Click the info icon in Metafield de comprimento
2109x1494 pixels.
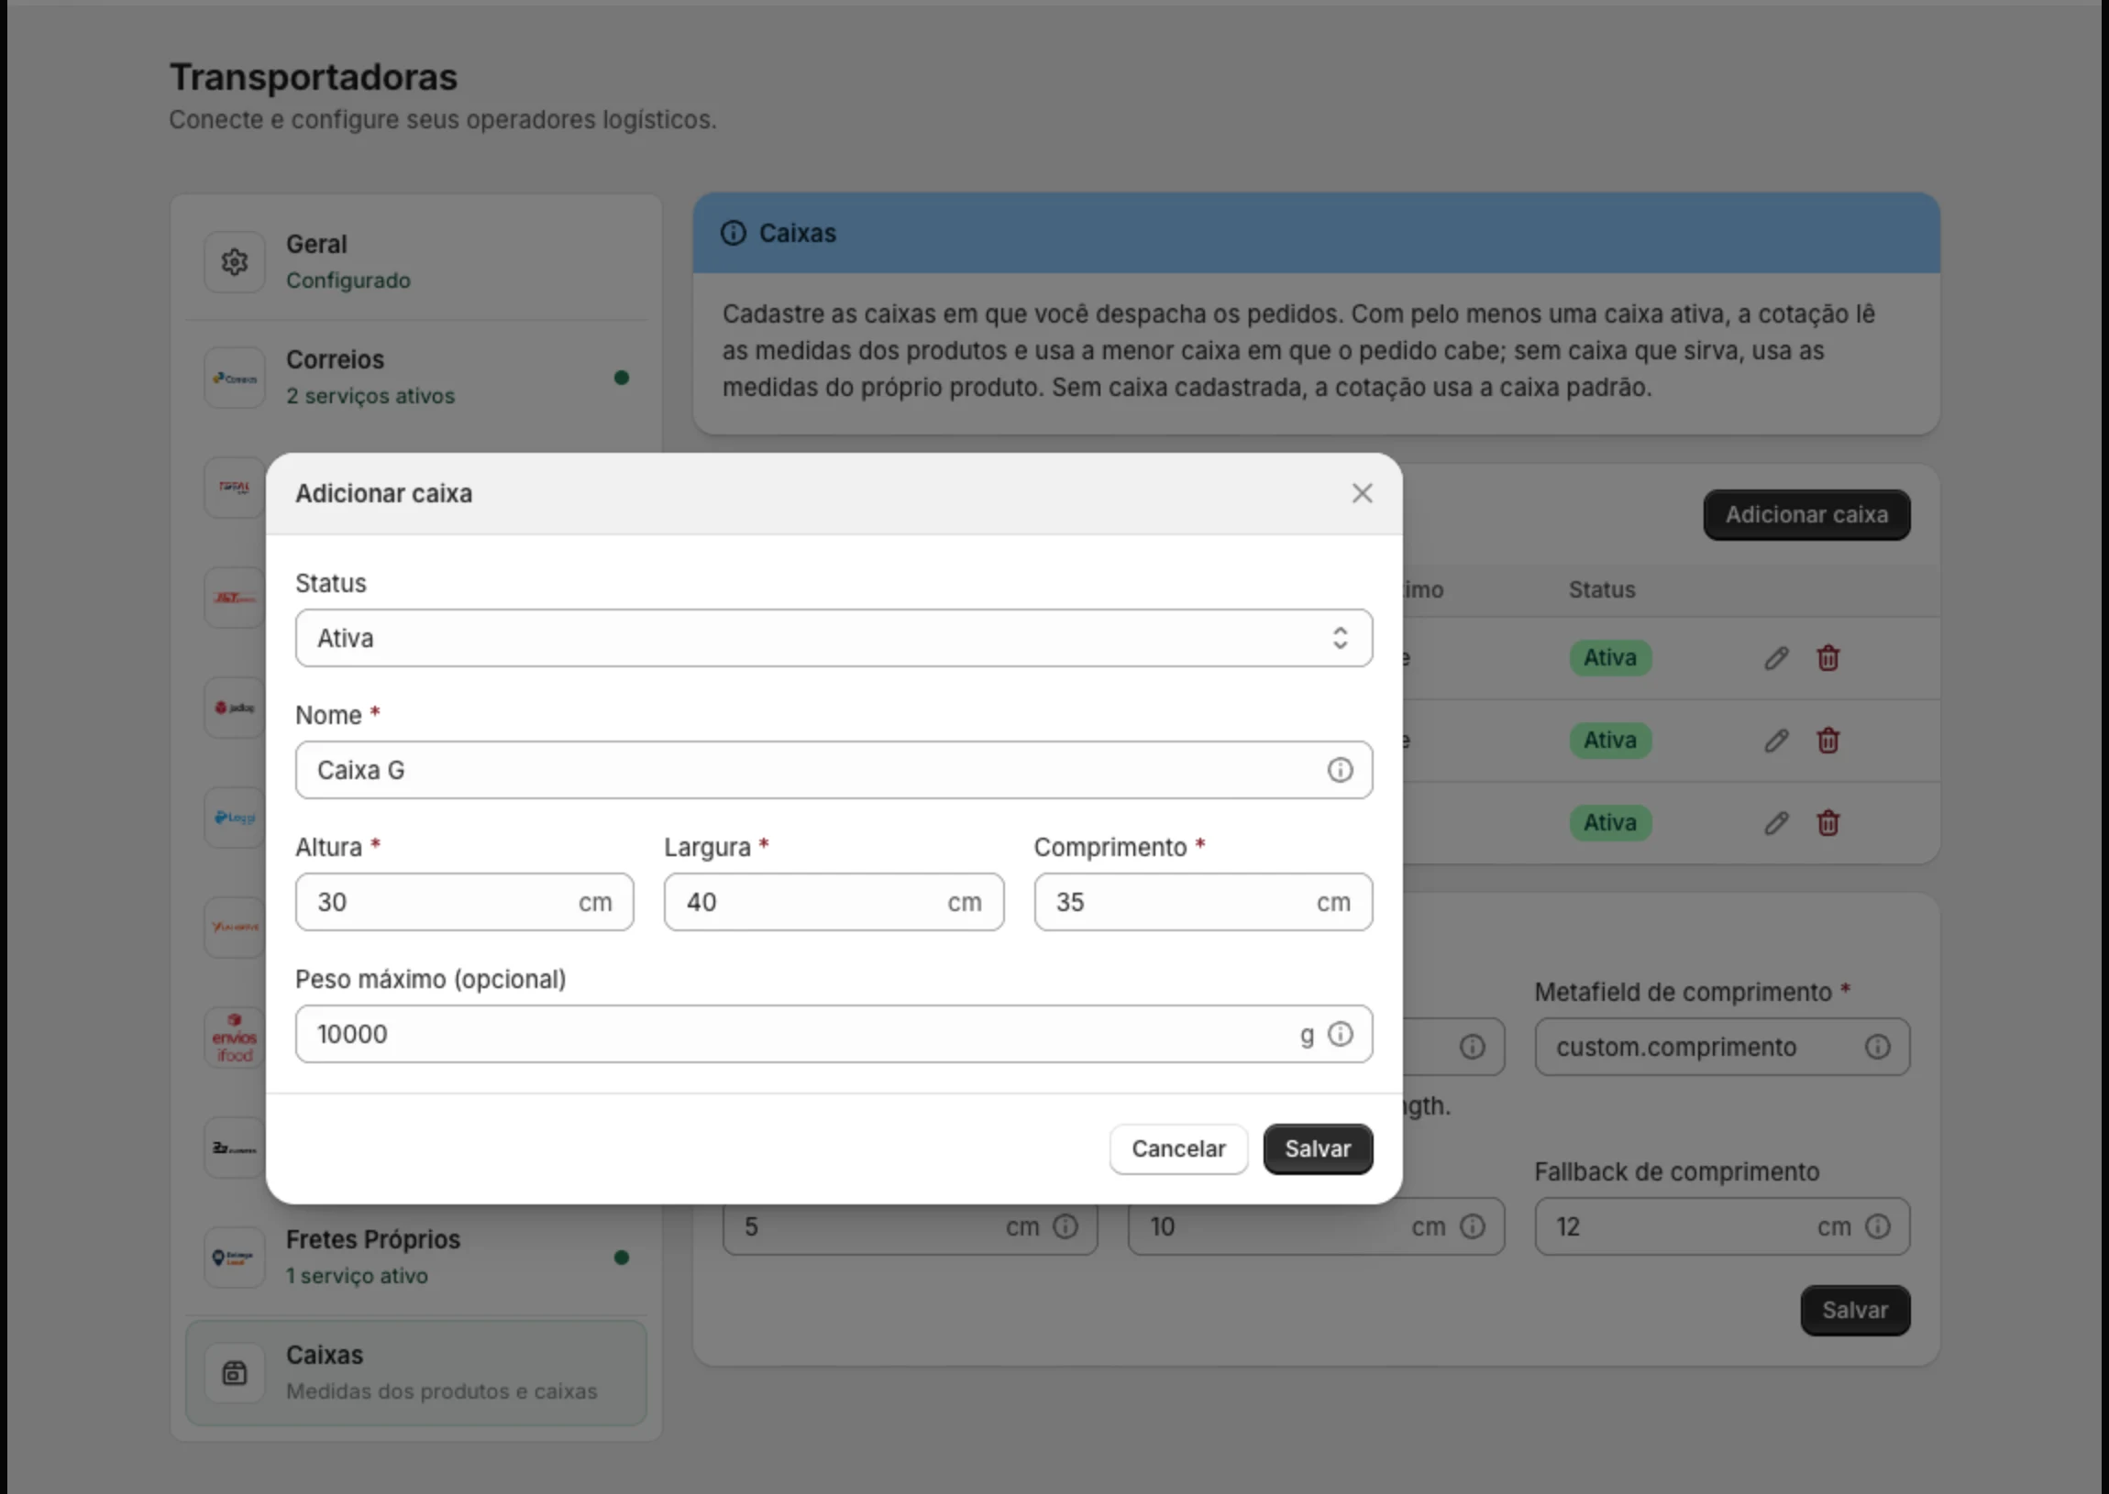click(1878, 1047)
